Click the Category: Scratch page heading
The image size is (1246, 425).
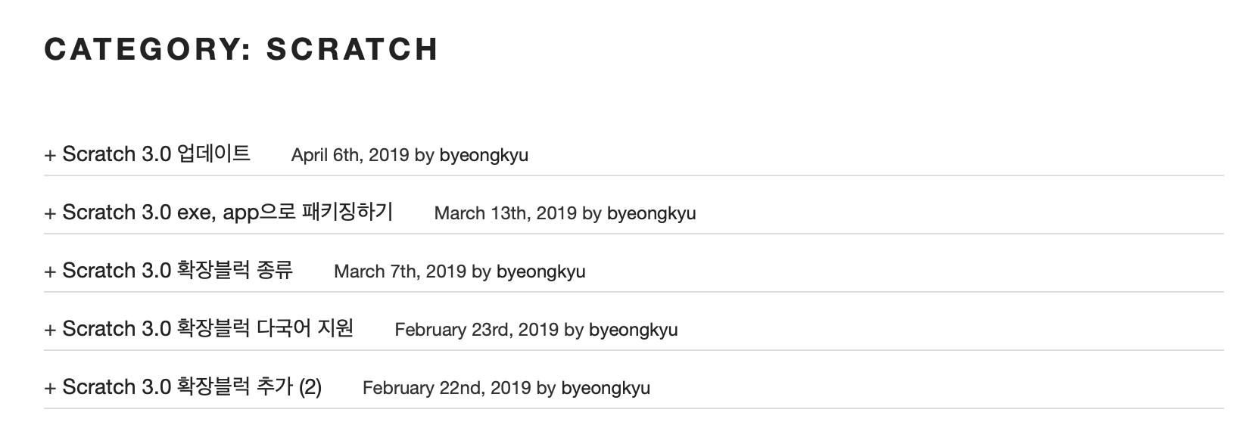241,49
